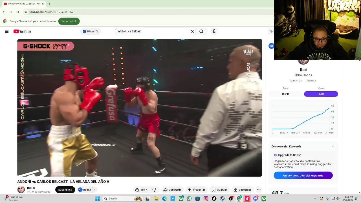Select the Subs 15.7 M stat tab
The width and height of the screenshot is (361, 203).
(x=285, y=94)
